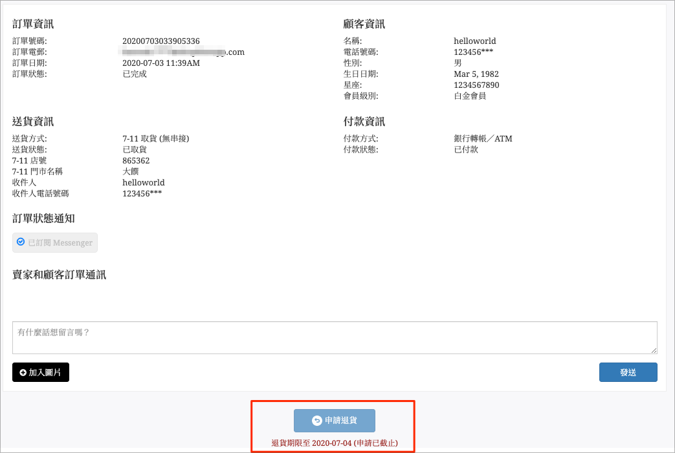
Task: Click the blurred order email address
Action: click(x=183, y=52)
